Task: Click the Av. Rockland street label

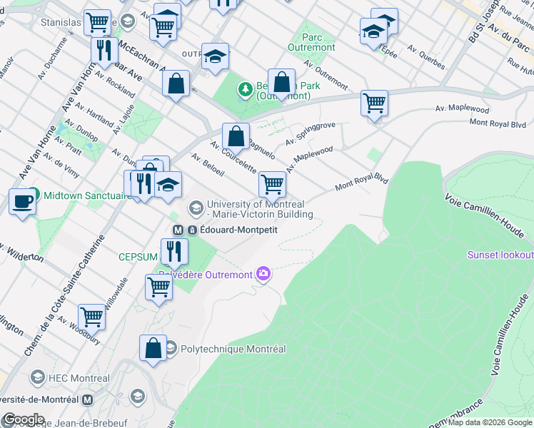Action: (115, 84)
